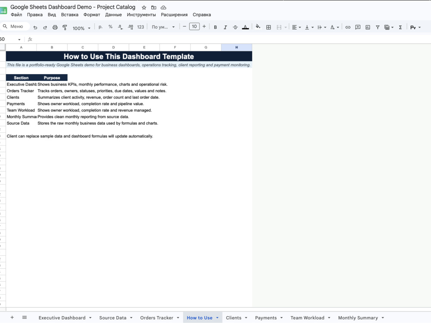Viewport: 431px width, 323px height.
Task: Click the merge cells icon
Action: pos(279,27)
